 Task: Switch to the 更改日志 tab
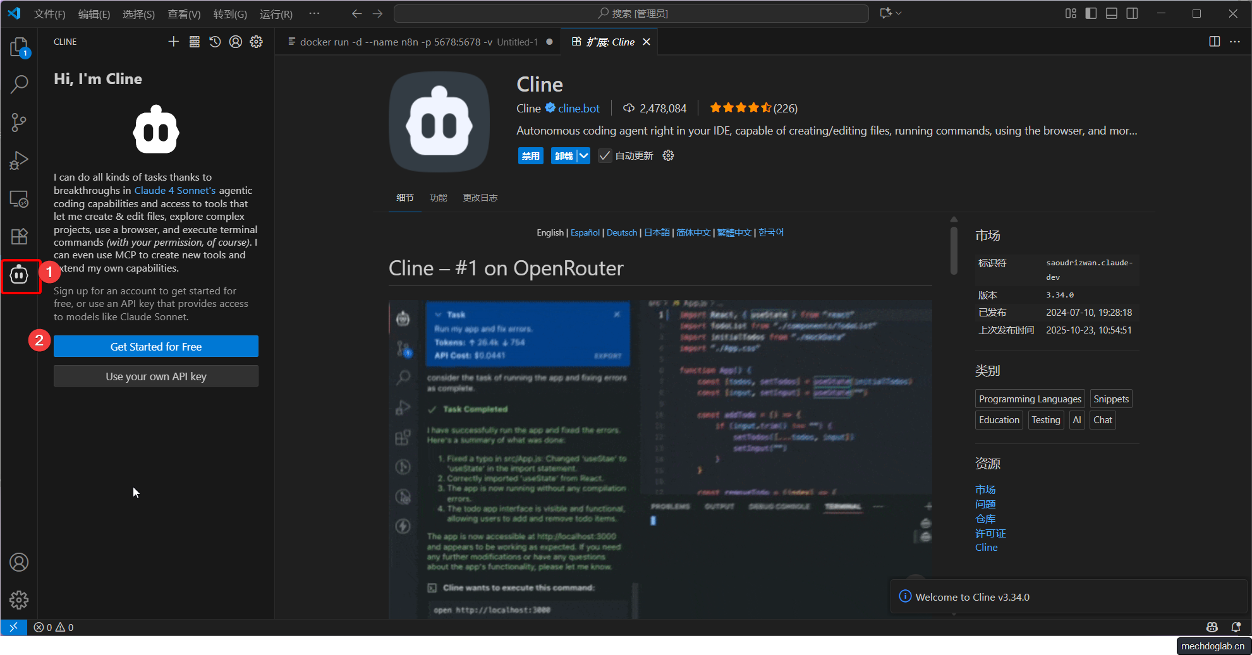[480, 198]
